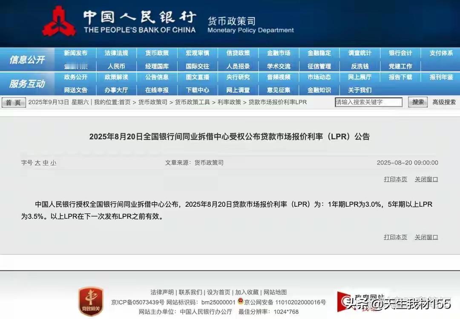
Task: Open the 图文直播 menu item
Action: (x=198, y=77)
